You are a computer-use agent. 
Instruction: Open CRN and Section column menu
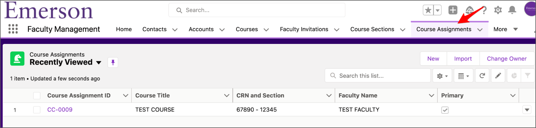(329, 96)
